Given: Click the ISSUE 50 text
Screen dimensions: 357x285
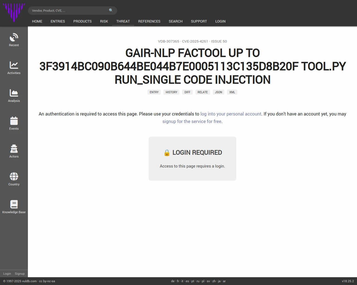Looking at the screenshot, I should [219, 41].
